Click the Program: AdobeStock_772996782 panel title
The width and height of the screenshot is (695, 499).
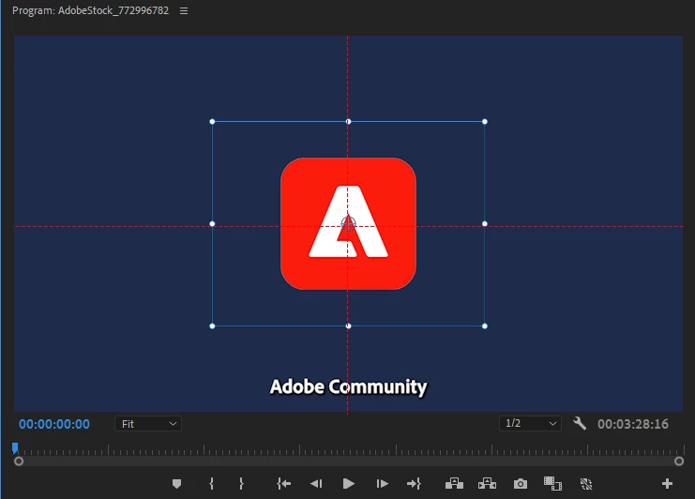pyautogui.click(x=90, y=10)
